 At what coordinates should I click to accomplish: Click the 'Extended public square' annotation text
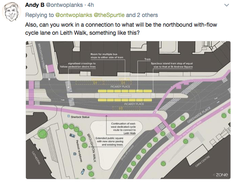109,141
